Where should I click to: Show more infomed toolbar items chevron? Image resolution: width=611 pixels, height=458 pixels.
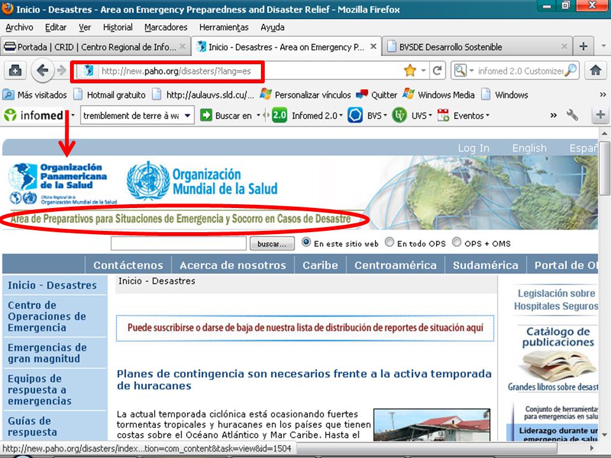click(553, 115)
